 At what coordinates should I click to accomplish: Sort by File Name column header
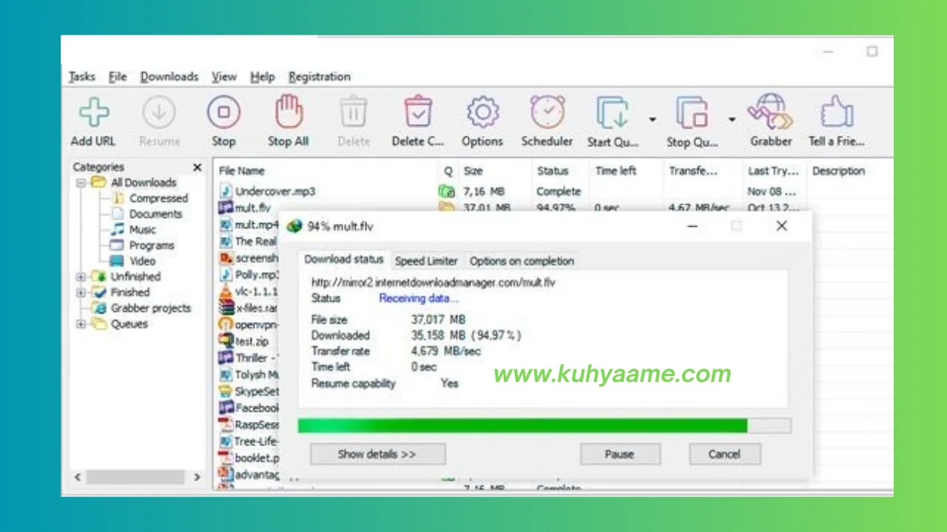[x=242, y=171]
